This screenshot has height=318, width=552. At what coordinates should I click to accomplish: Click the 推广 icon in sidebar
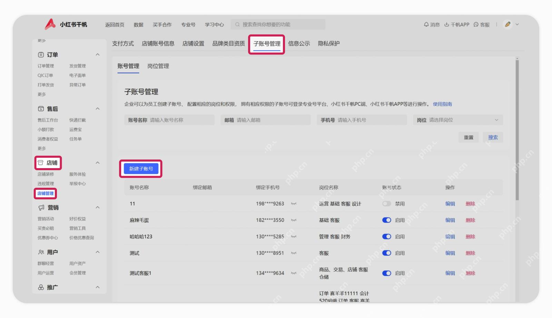pyautogui.click(x=41, y=287)
